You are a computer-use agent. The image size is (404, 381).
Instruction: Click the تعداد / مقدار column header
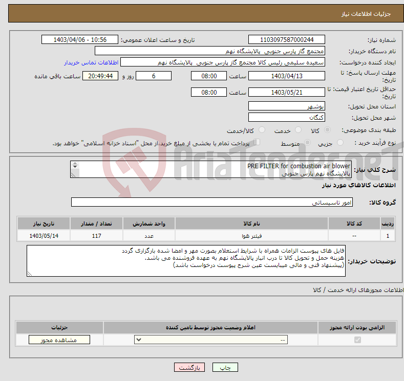click(x=96, y=223)
